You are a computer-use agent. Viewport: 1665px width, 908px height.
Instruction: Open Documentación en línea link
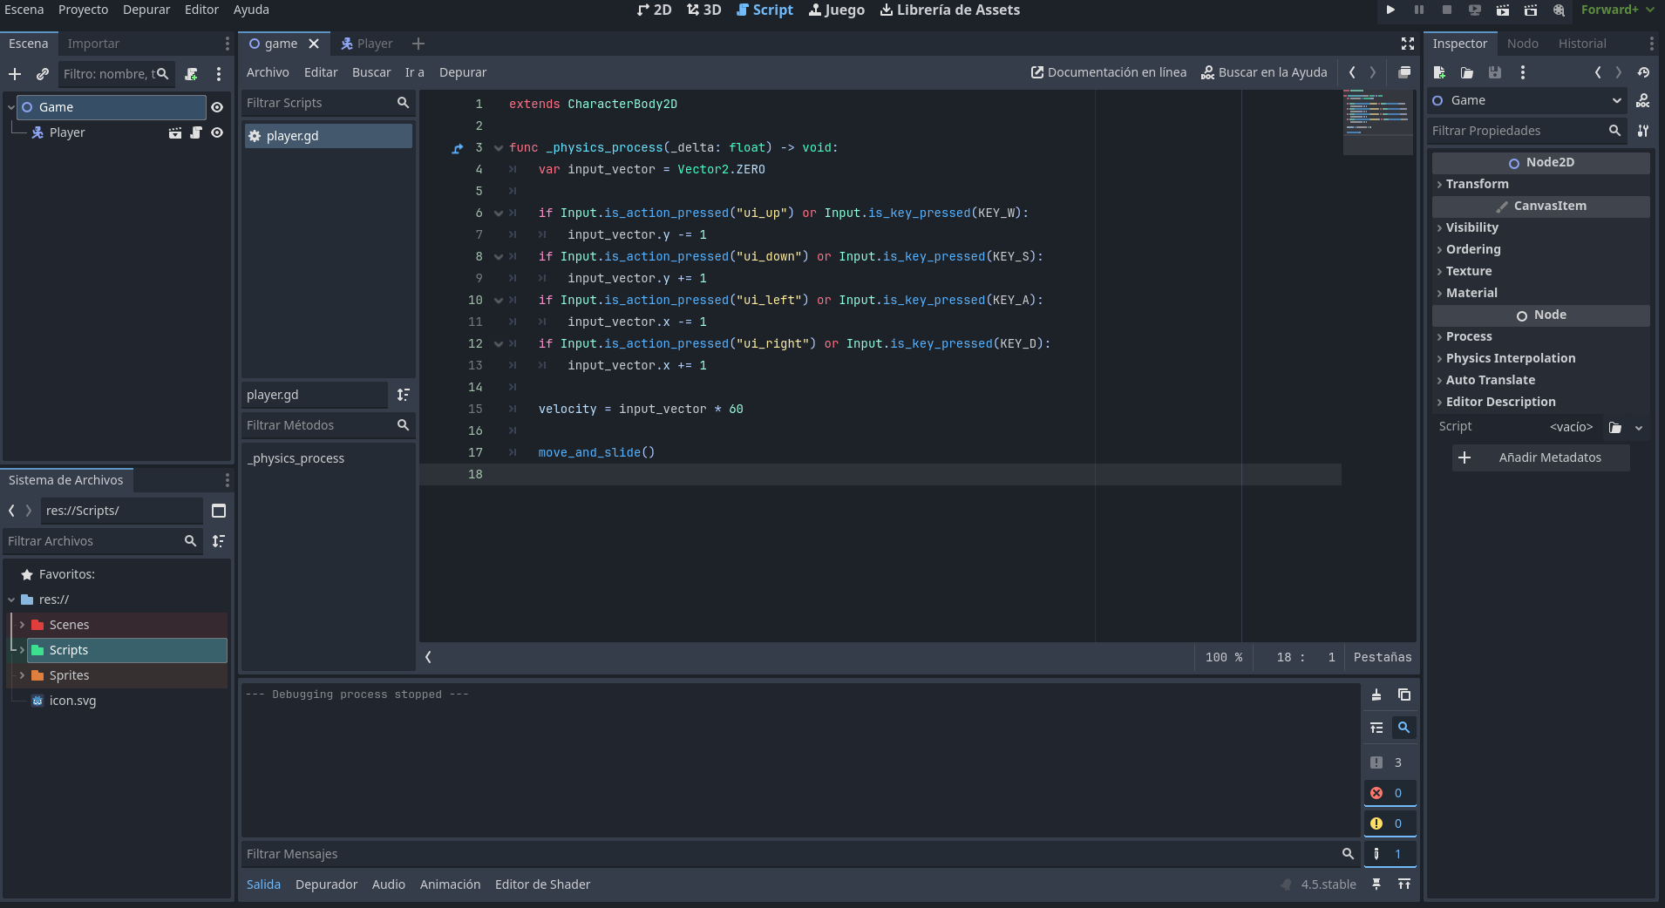[x=1108, y=72]
